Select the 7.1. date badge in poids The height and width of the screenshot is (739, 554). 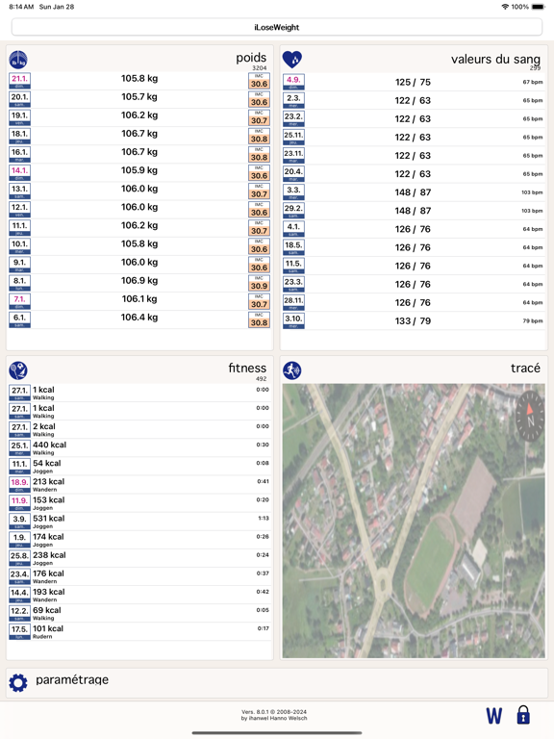(20, 301)
